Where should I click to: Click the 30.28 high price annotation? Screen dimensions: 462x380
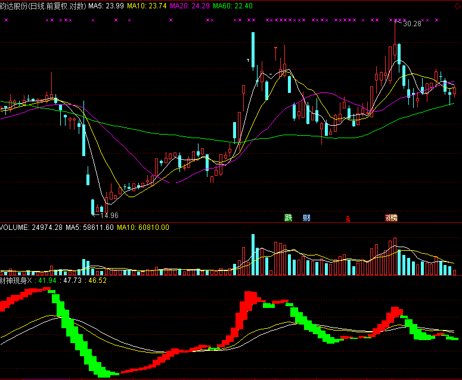(412, 24)
